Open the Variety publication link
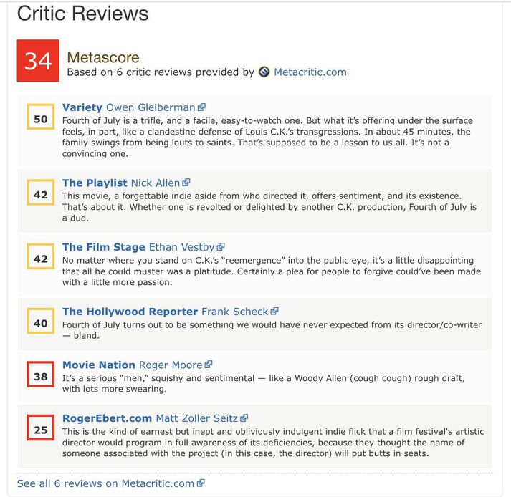Viewport: 511px width, 497px height. click(82, 107)
